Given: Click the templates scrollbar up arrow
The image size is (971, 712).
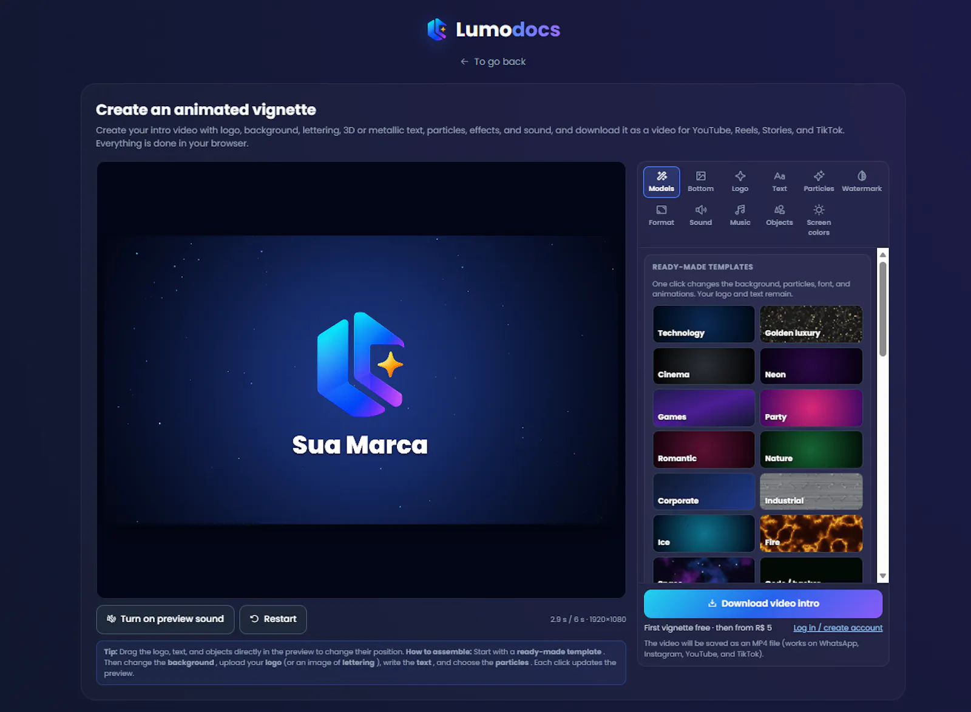Looking at the screenshot, I should point(883,254).
